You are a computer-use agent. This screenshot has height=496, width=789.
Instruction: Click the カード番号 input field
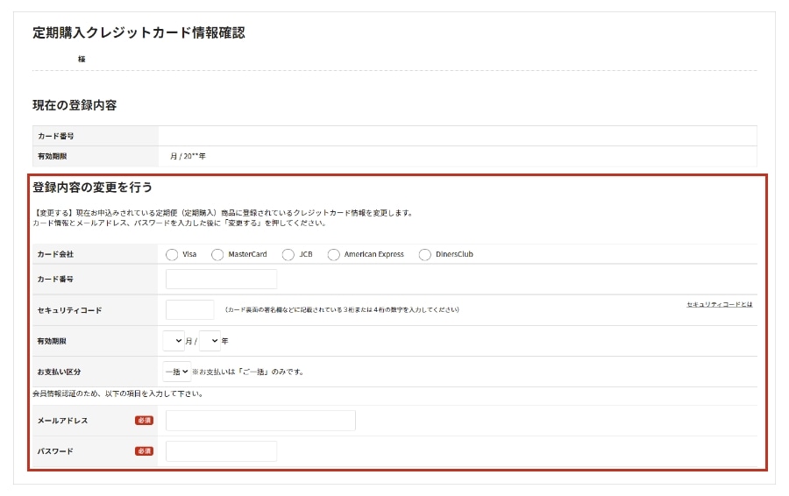[221, 280]
